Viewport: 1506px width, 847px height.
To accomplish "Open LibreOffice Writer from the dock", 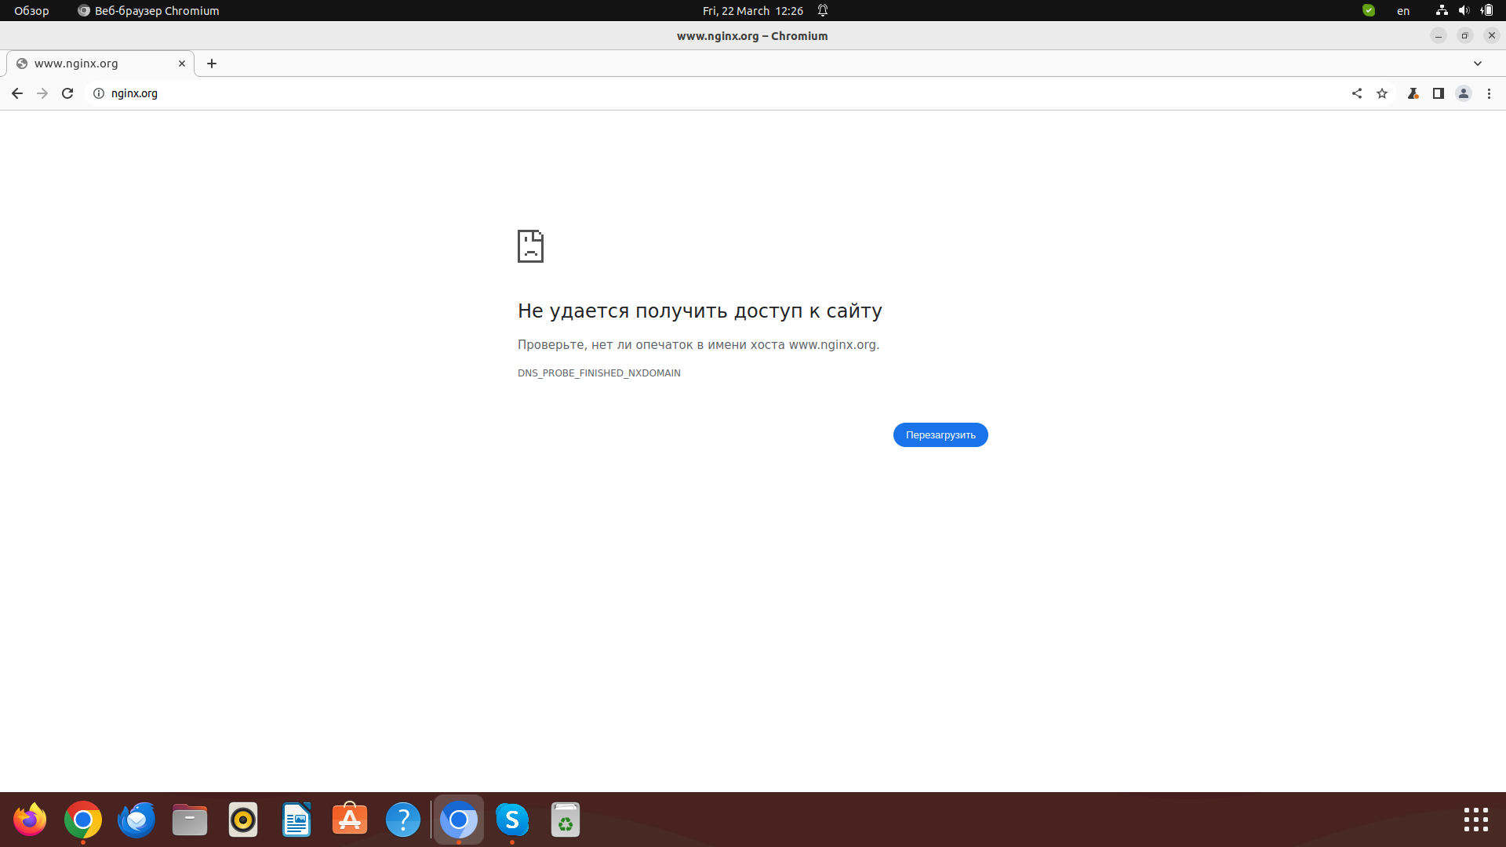I will 296,820.
